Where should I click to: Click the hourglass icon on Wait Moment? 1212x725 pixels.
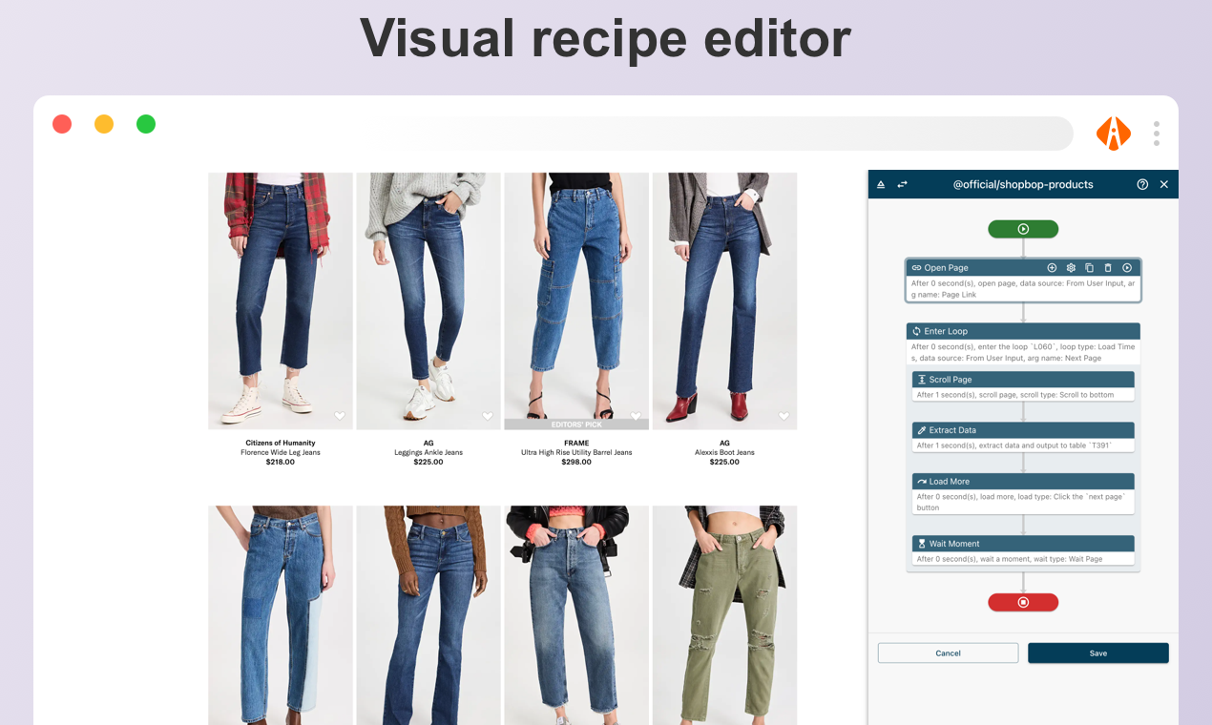pyautogui.click(x=922, y=544)
